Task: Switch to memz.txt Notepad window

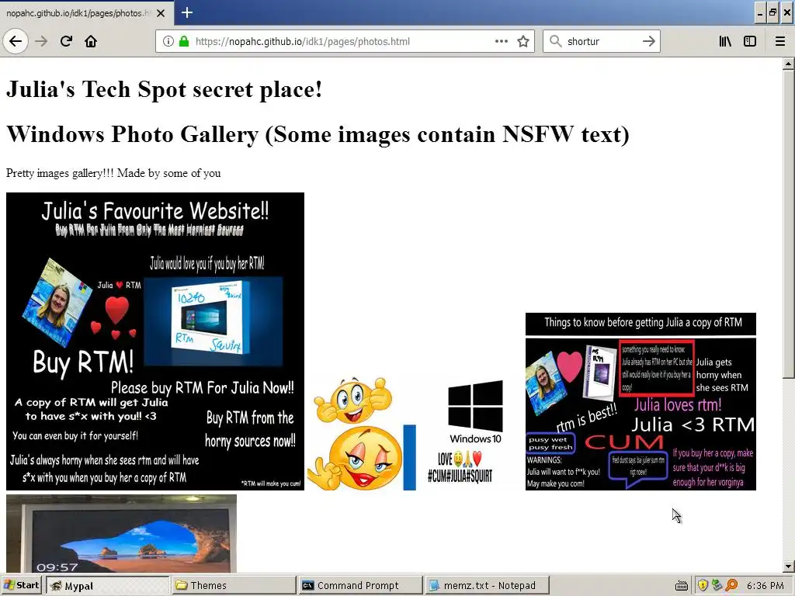Action: coord(487,585)
